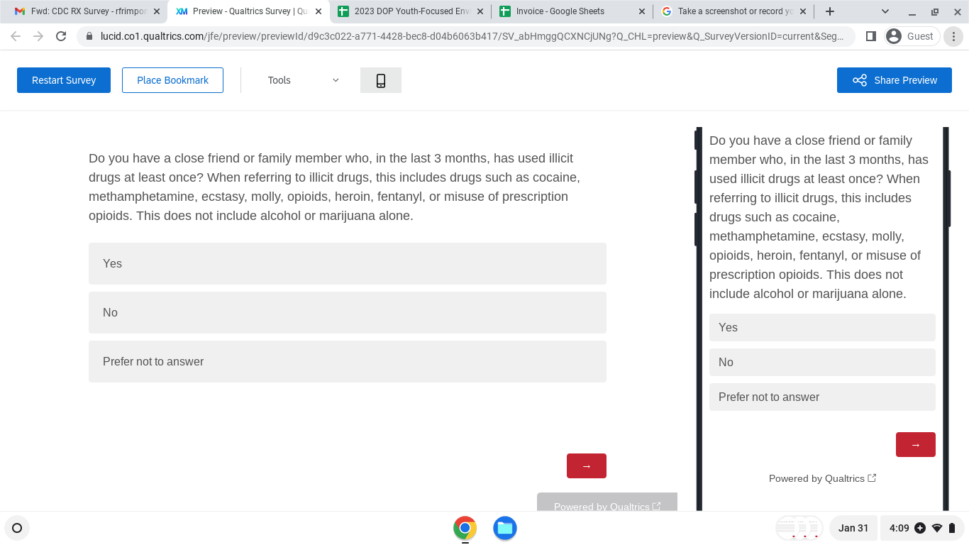Click the side panel icon in Chrome
Screen dimensions: 969x545
pyautogui.click(x=871, y=36)
